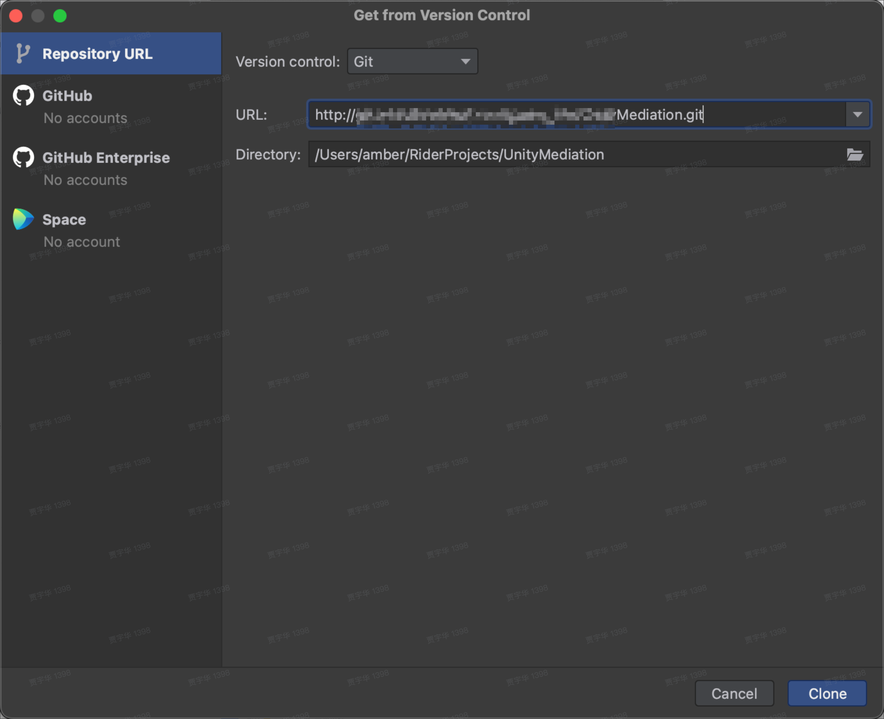The height and width of the screenshot is (719, 884).
Task: Click the 'No account' text under Space
Action: coord(81,242)
